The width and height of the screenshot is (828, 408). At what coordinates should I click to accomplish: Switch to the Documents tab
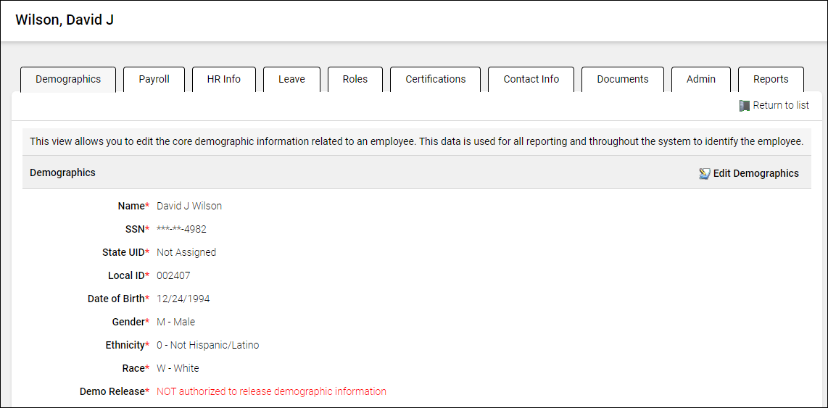[622, 80]
